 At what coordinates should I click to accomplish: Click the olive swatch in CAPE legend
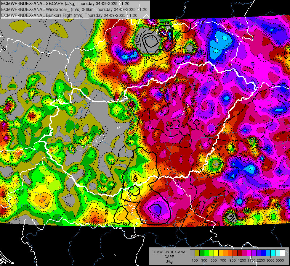(197, 253)
